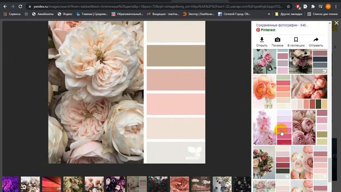Open the Pinterest source link
This screenshot has height=192, width=341.
click(265, 30)
